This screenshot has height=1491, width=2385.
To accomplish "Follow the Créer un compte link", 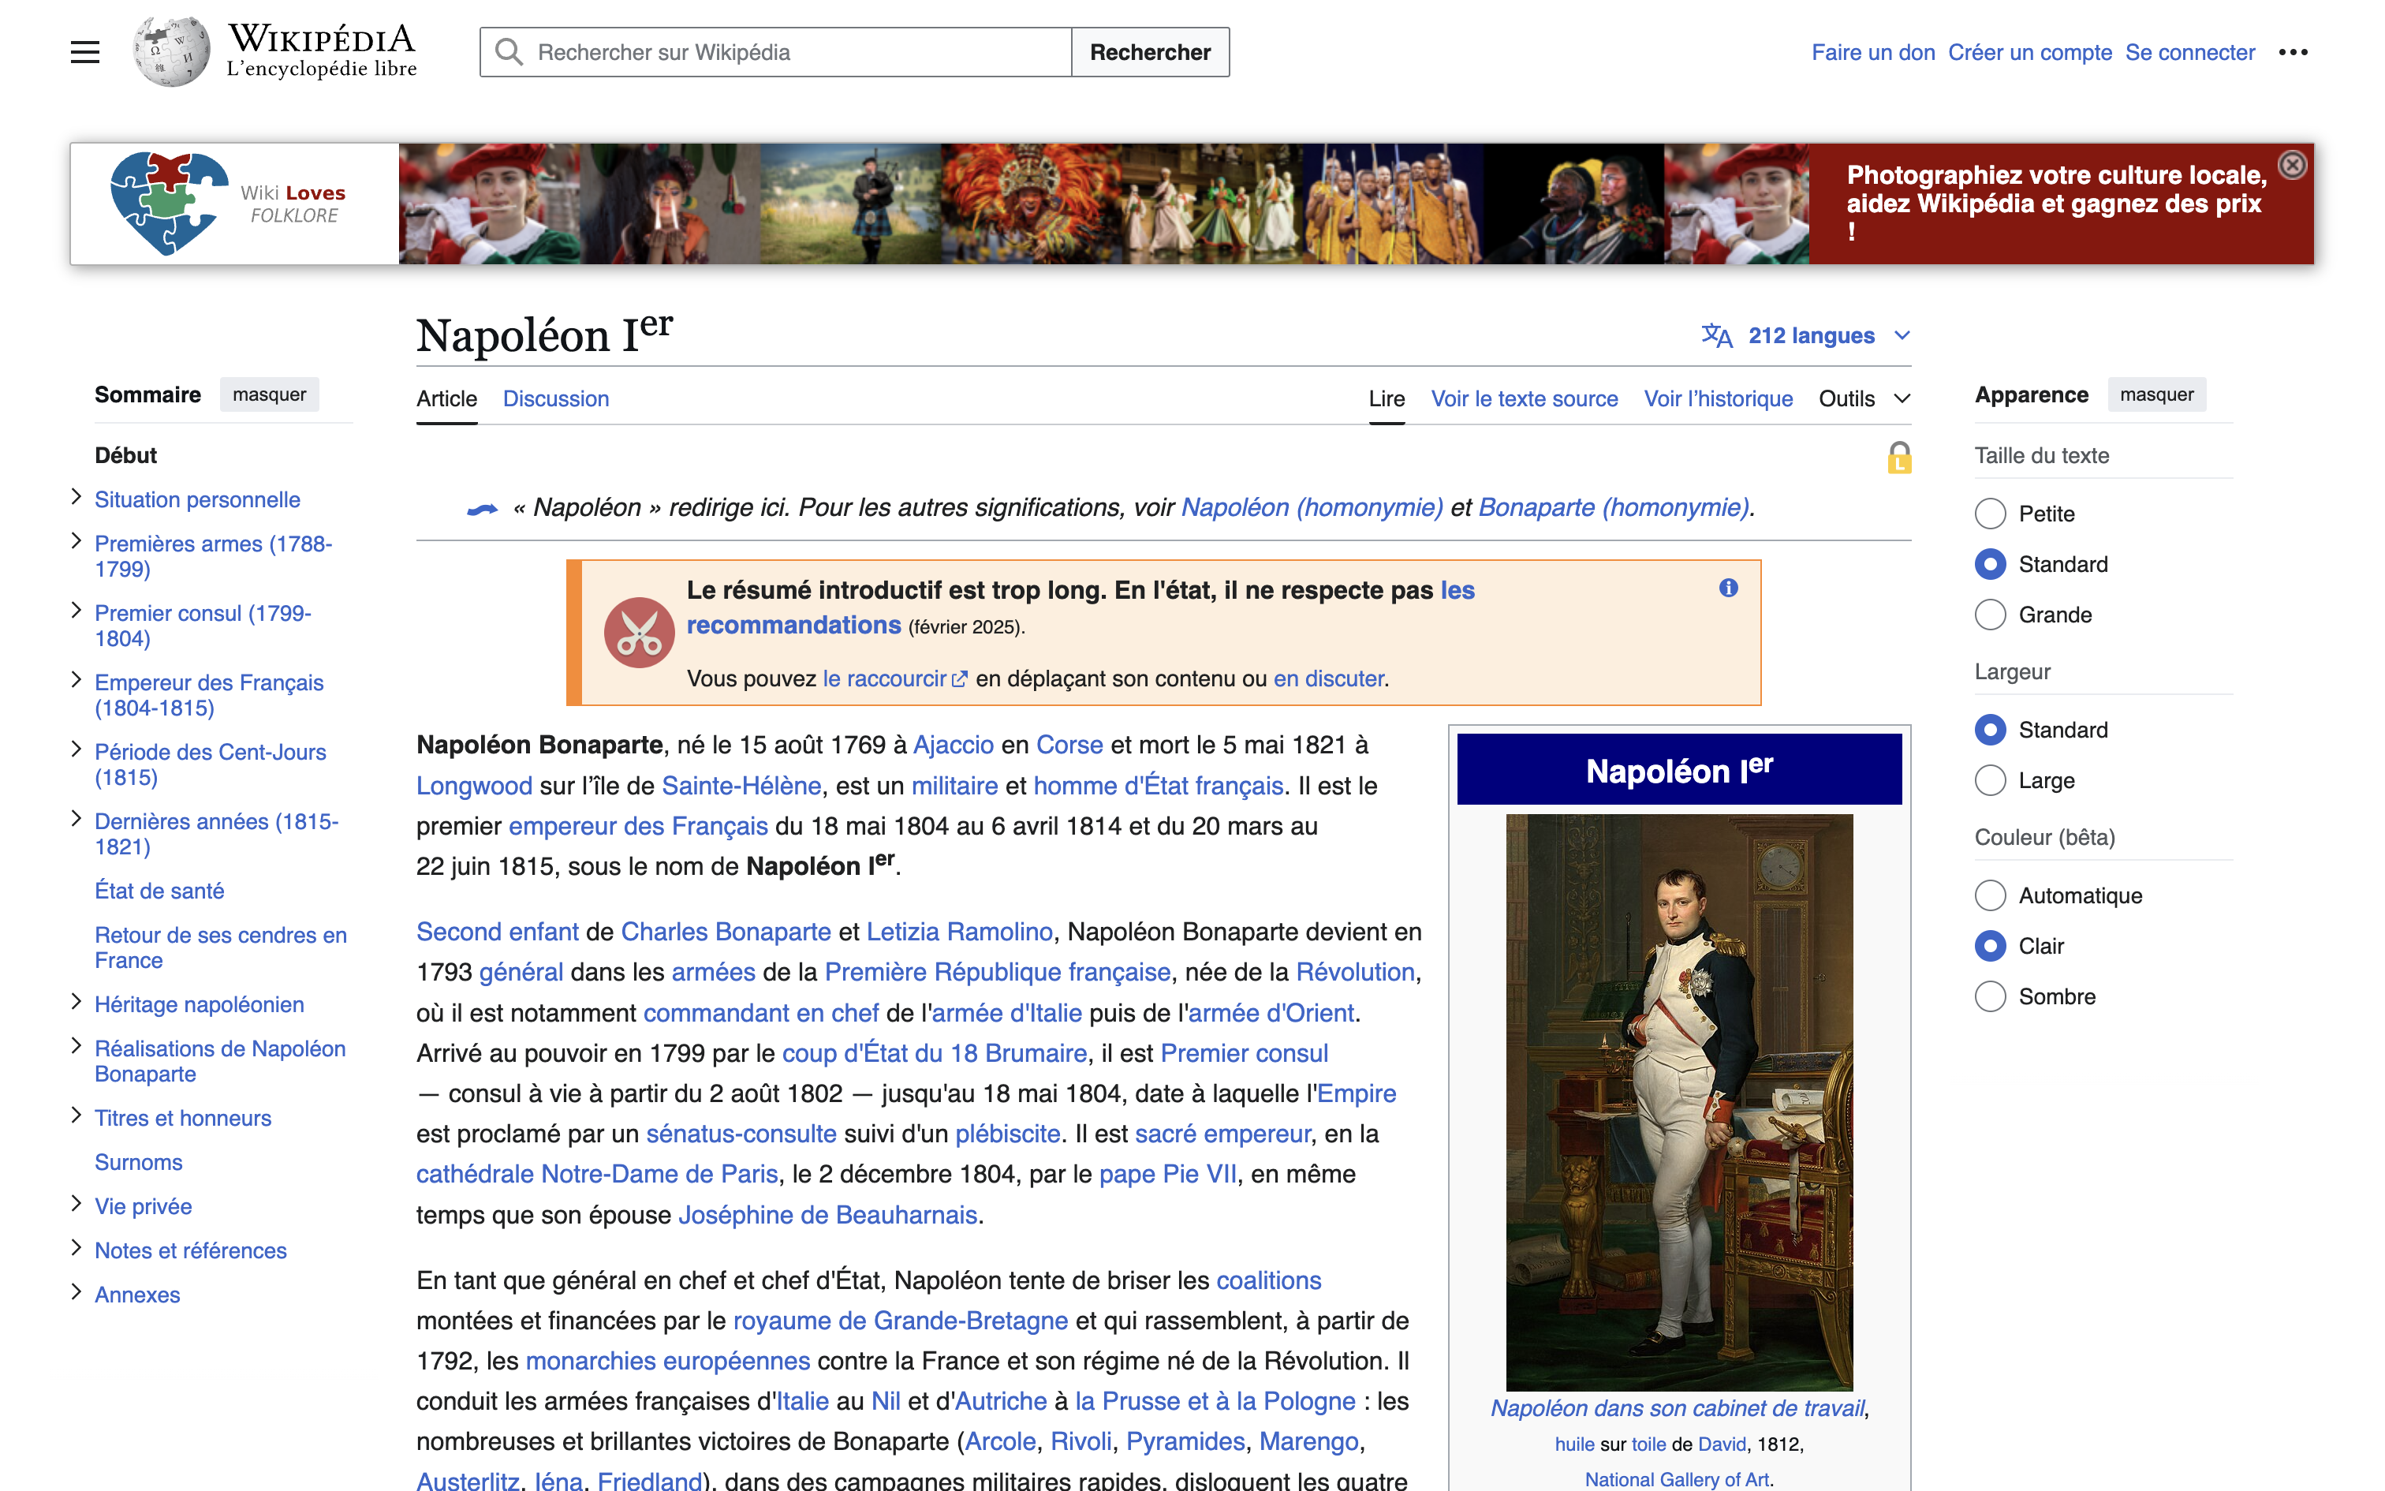I will 2029,52.
